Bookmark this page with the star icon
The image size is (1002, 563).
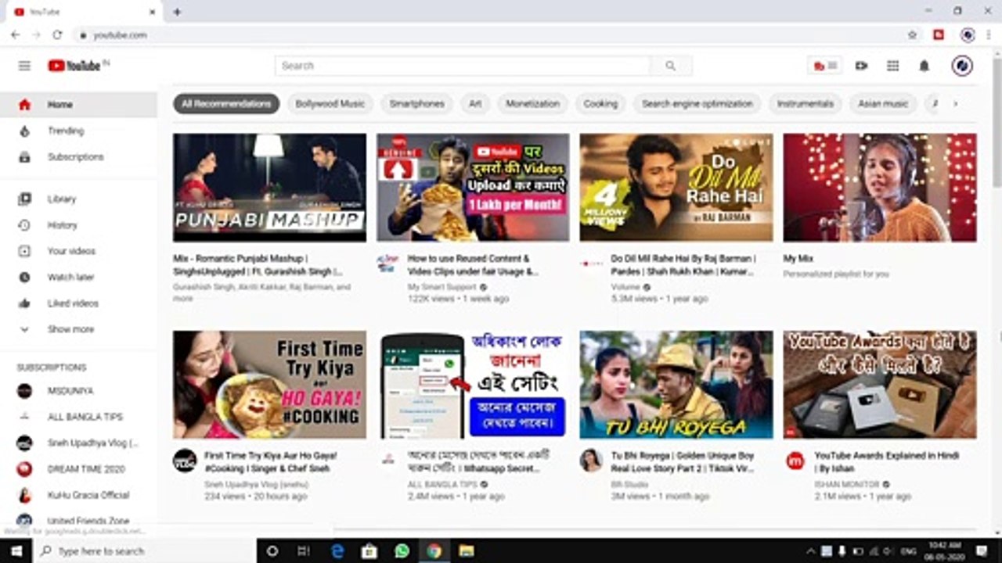coord(912,34)
